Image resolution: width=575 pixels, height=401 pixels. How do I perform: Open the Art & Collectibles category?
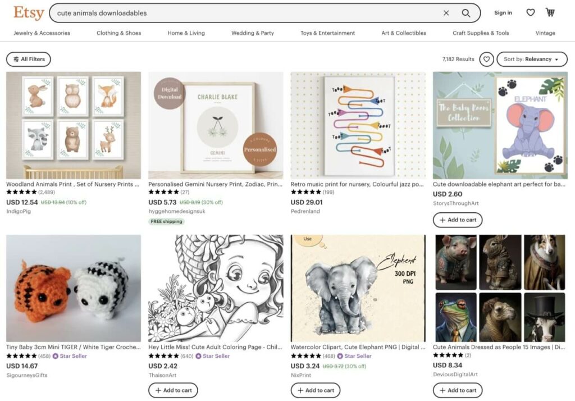[x=403, y=33]
